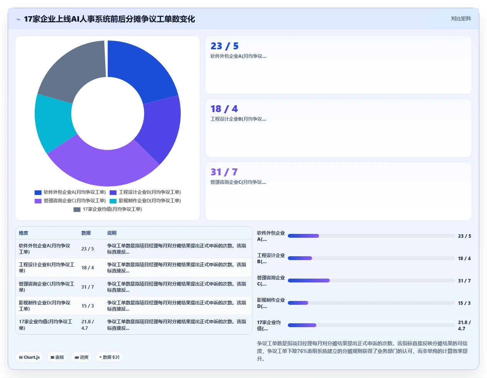Click the 影视制作企业D progress bar

point(371,303)
